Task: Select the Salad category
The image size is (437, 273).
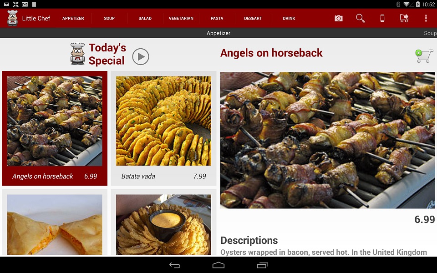Action: [x=145, y=18]
